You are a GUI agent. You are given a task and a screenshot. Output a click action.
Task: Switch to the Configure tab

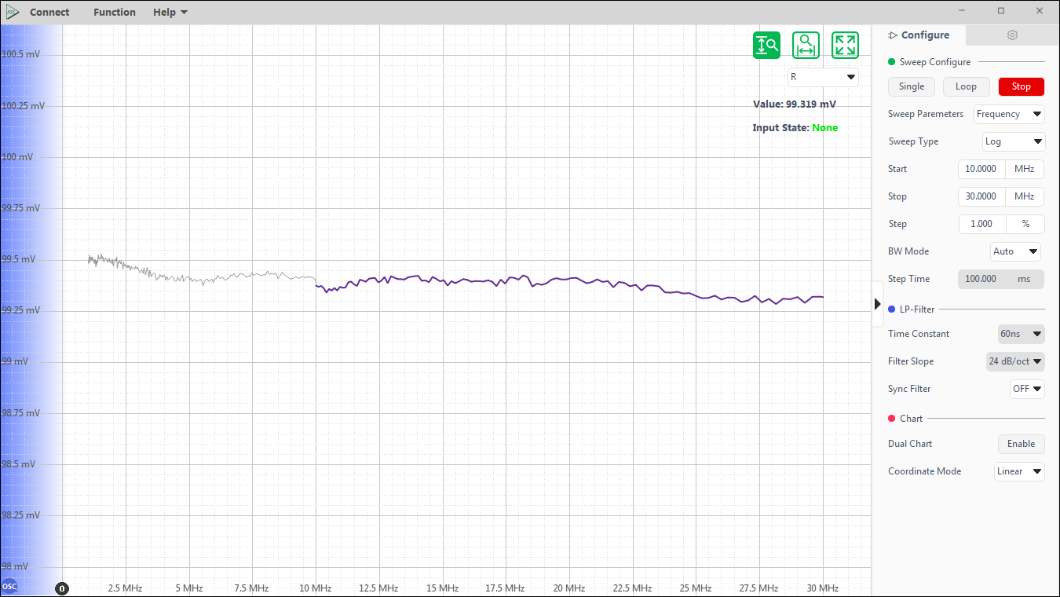pos(919,35)
